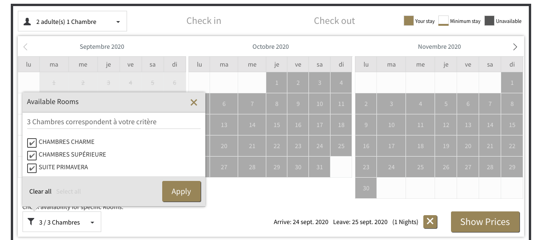Click the person guests icon

(28, 22)
